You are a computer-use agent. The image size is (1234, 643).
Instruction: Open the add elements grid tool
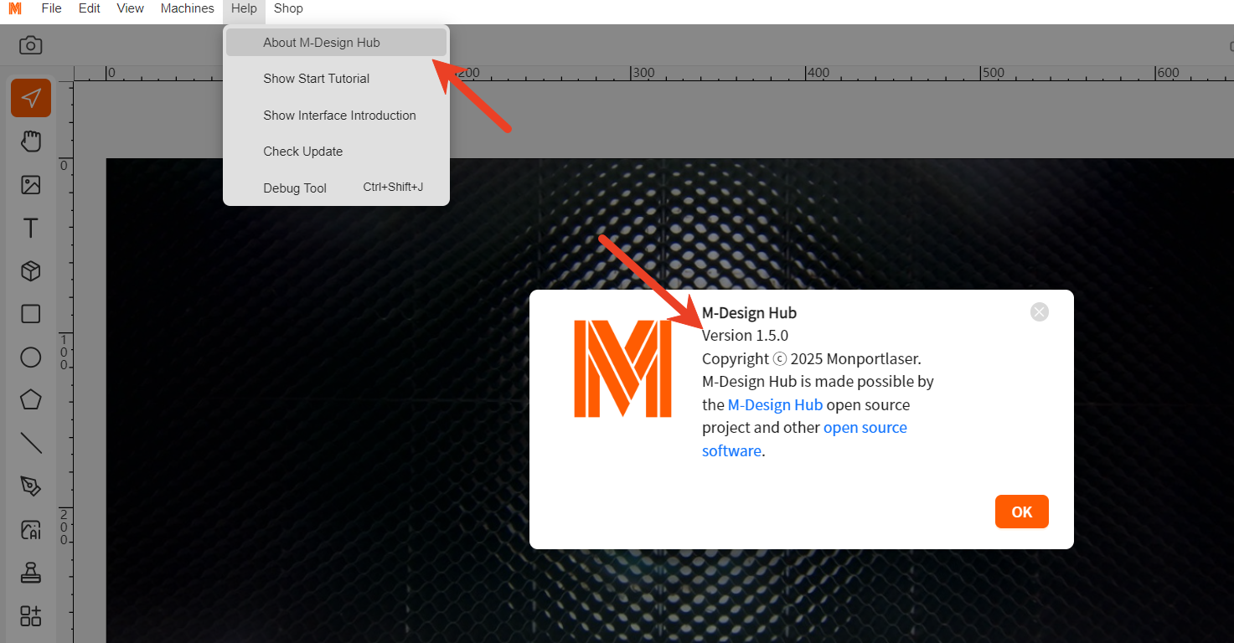(31, 616)
